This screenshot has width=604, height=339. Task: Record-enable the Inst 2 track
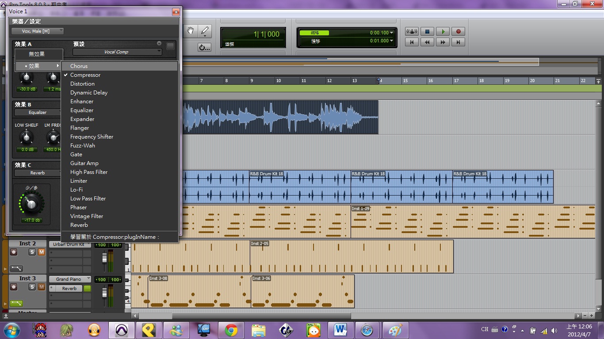tap(14, 252)
